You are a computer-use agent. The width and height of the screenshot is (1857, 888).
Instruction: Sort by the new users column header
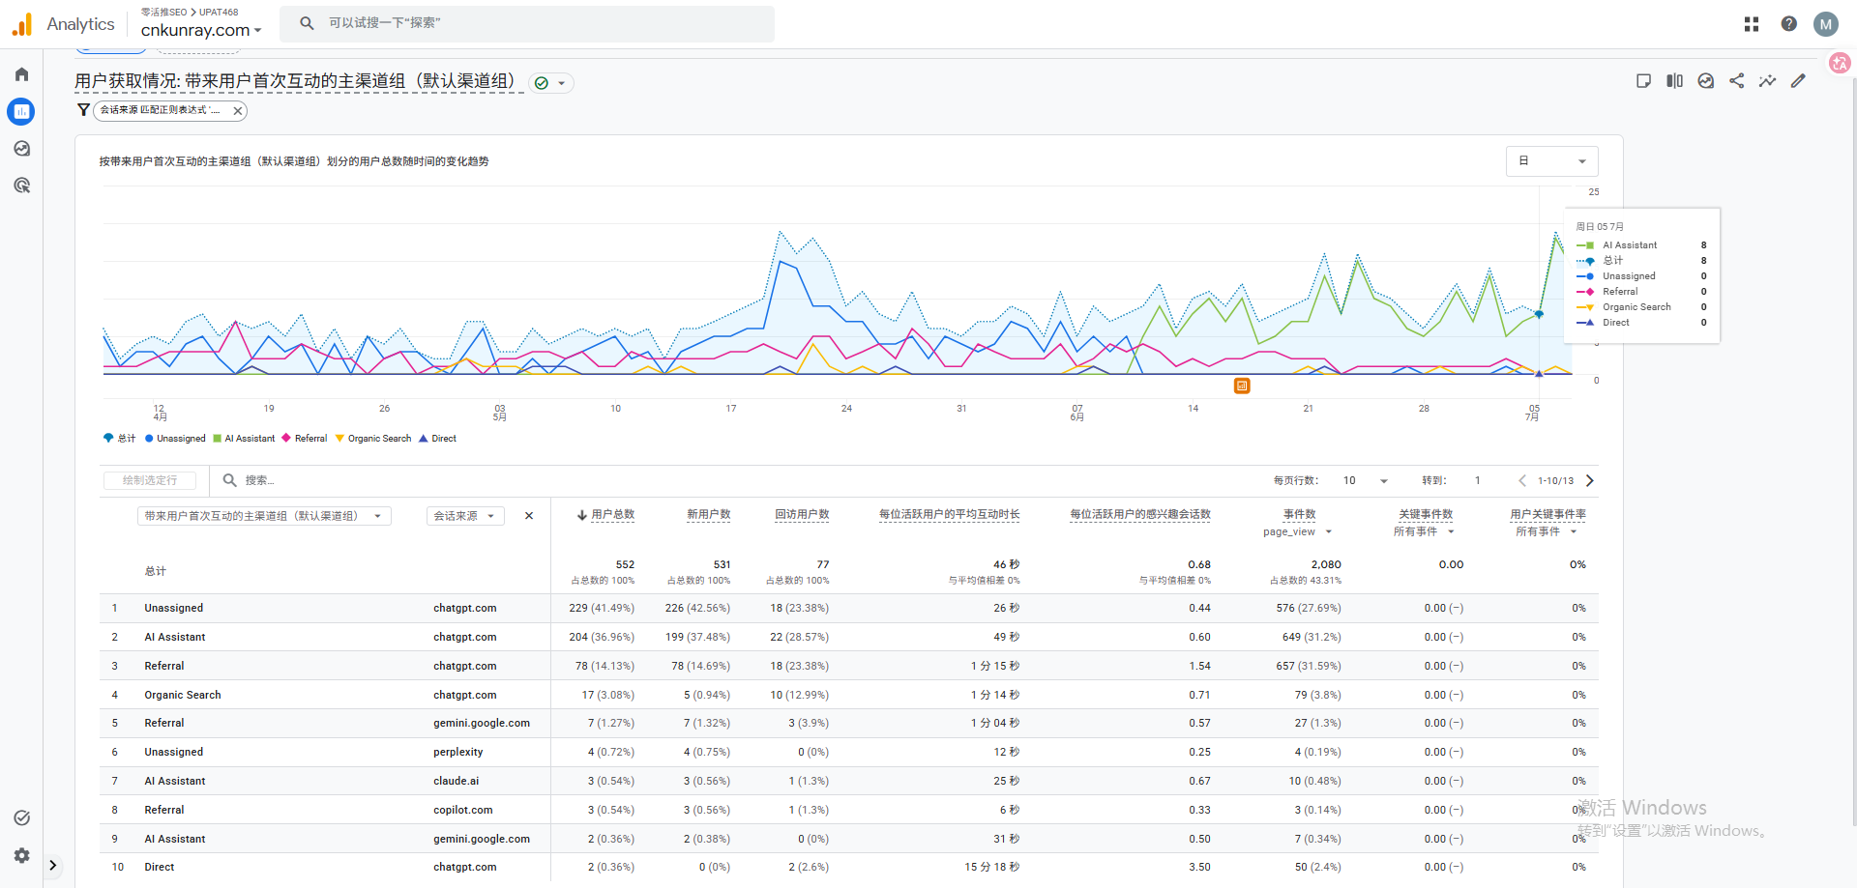click(x=708, y=514)
